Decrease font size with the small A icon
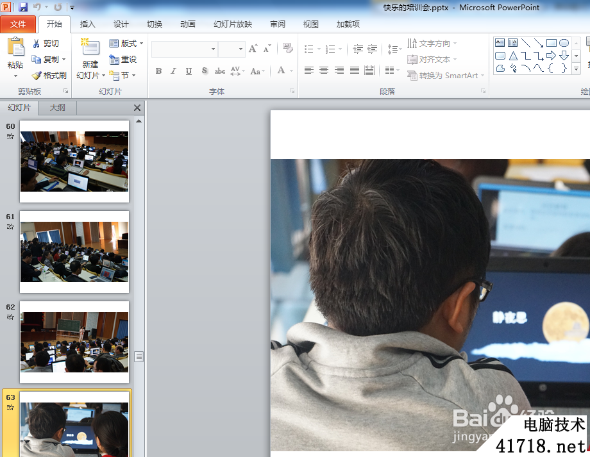 (267, 49)
